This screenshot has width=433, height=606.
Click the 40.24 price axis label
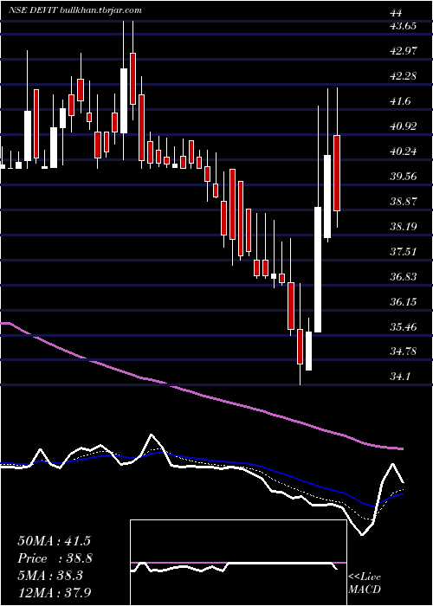[404, 151]
